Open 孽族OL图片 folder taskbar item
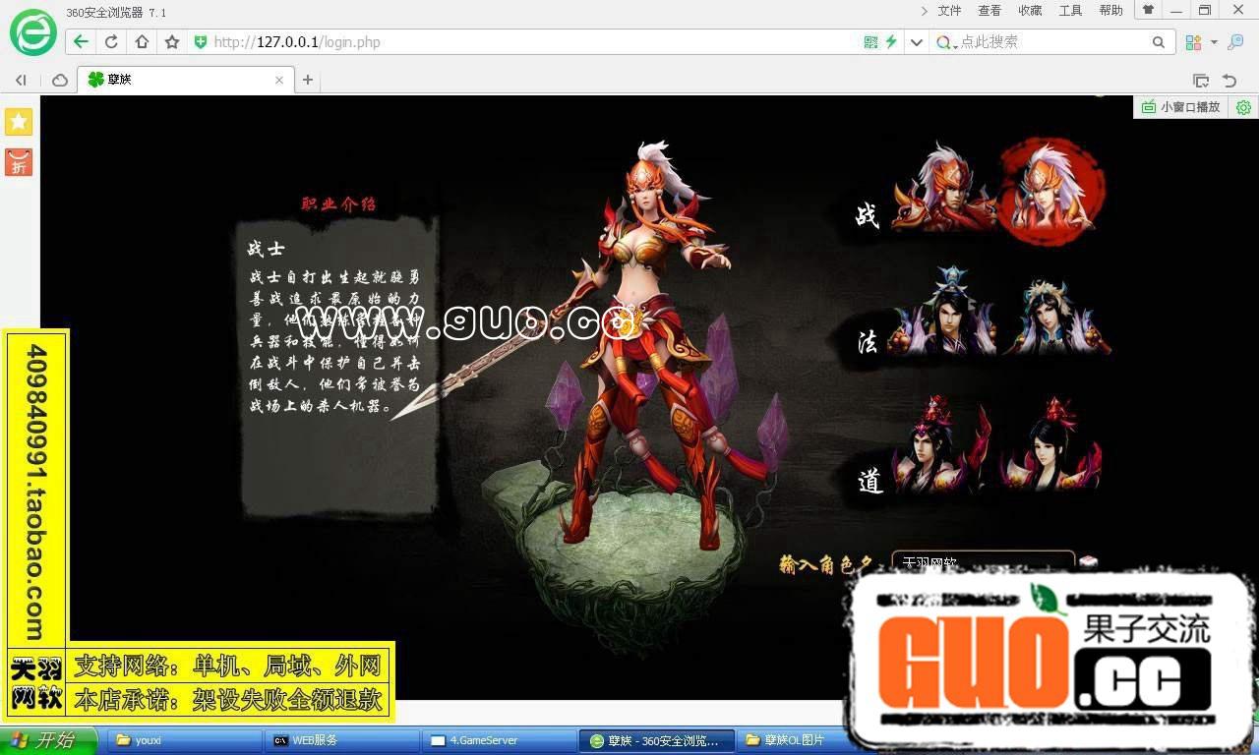This screenshot has height=755, width=1259. (x=792, y=740)
